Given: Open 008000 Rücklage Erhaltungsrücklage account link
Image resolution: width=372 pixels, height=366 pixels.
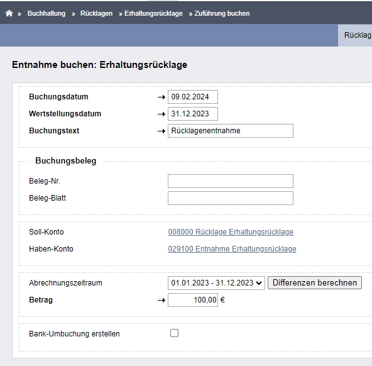Looking at the screenshot, I should coord(231,232).
